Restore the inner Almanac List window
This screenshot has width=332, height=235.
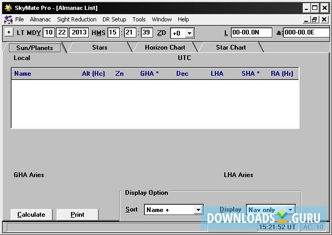pyautogui.click(x=315, y=20)
